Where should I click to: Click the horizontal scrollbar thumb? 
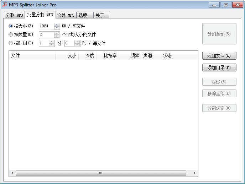[101, 173]
